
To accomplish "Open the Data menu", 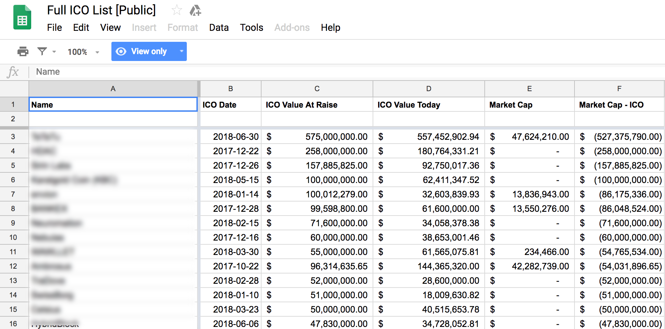I will (219, 27).
